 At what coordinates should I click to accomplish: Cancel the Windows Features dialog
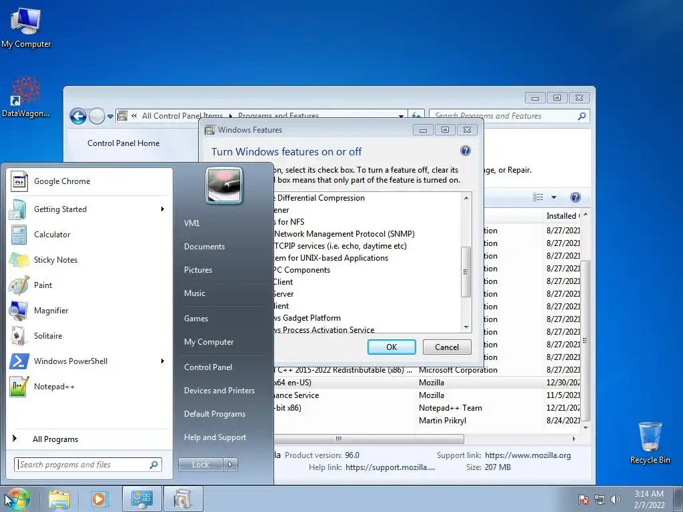tap(447, 347)
